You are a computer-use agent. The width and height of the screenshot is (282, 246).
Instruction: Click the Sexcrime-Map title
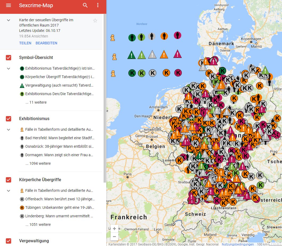point(36,5)
